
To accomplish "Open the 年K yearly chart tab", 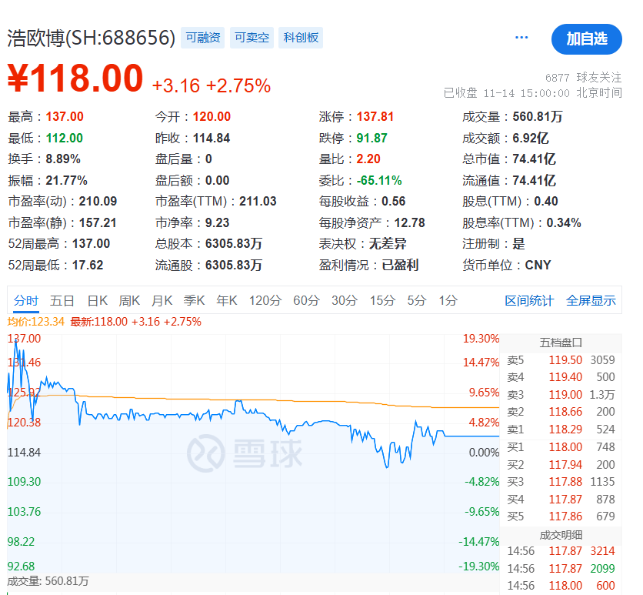I will pyautogui.click(x=226, y=301).
